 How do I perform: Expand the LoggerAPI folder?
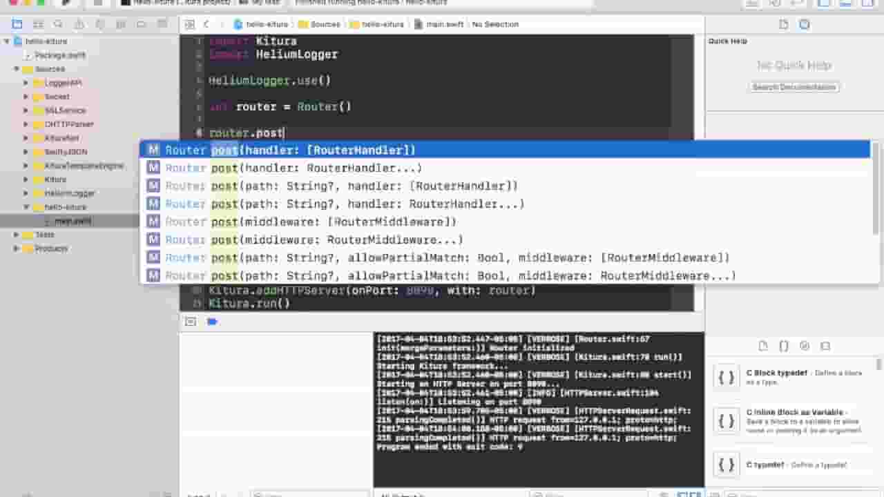[x=26, y=83]
